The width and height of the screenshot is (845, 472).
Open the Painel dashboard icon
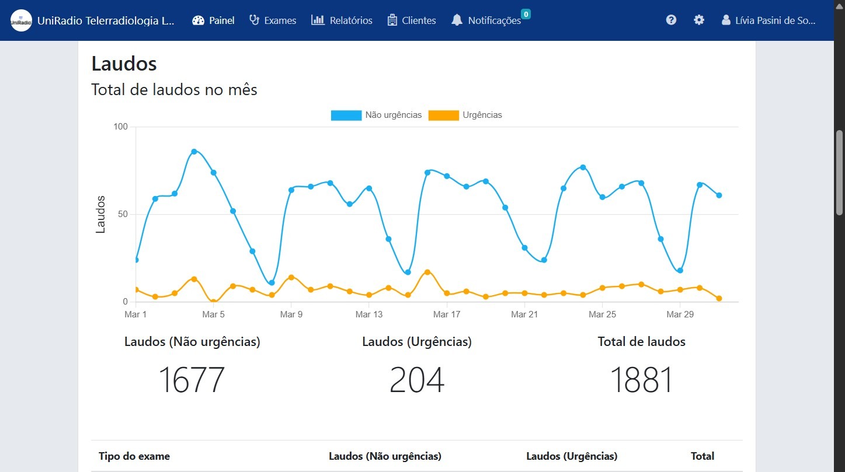pos(197,20)
